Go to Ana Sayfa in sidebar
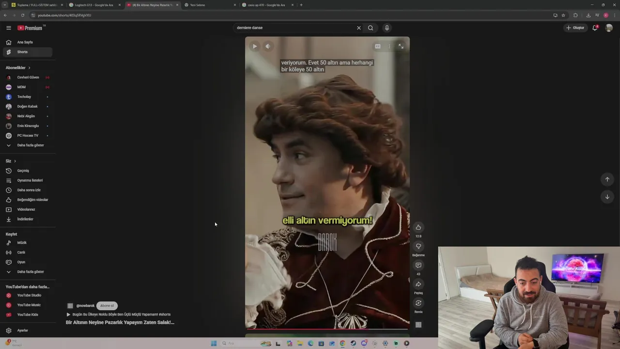The image size is (620, 349). click(x=29, y=42)
